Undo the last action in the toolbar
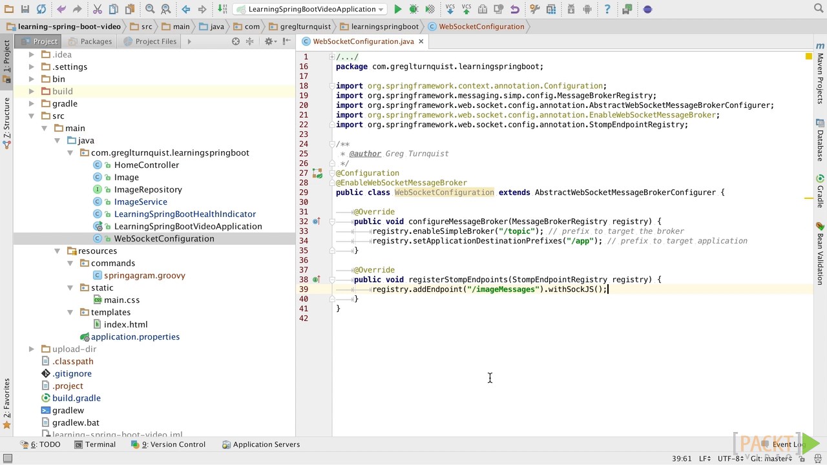Viewport: 827px width, 465px height. (61, 9)
